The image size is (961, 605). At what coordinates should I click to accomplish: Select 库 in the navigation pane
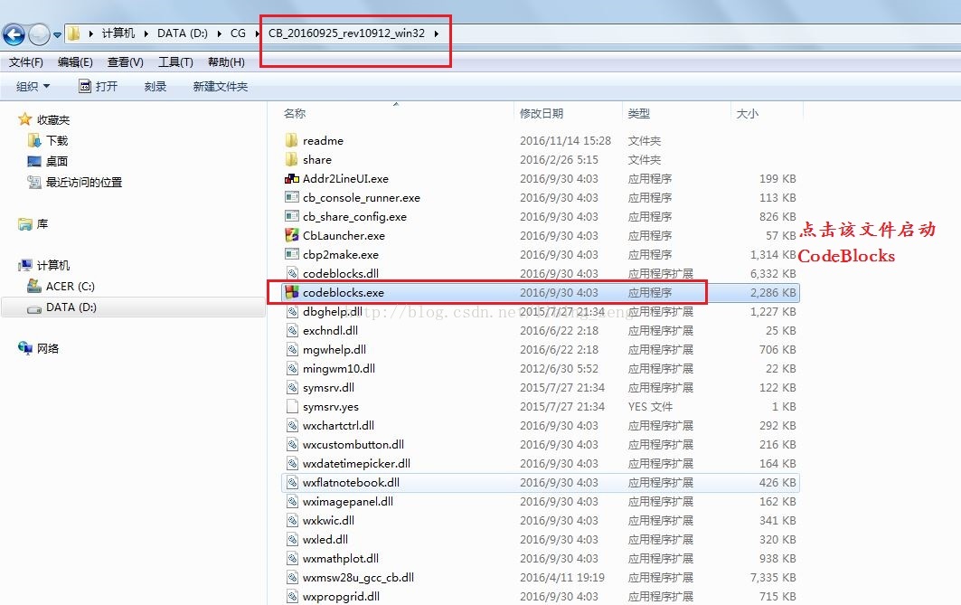[42, 223]
